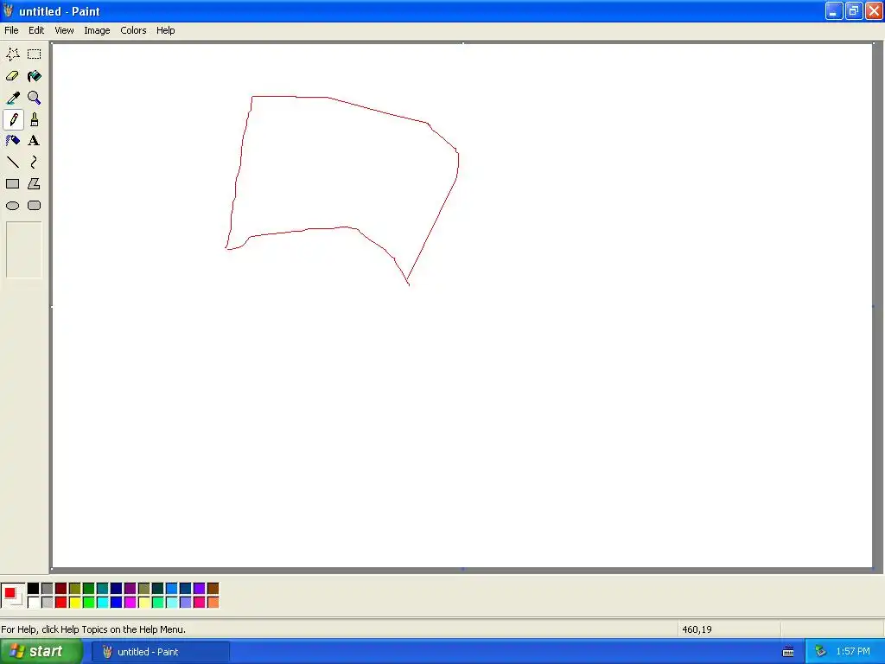The width and height of the screenshot is (885, 664).
Task: Pick the straight Line tool
Action: 12,163
